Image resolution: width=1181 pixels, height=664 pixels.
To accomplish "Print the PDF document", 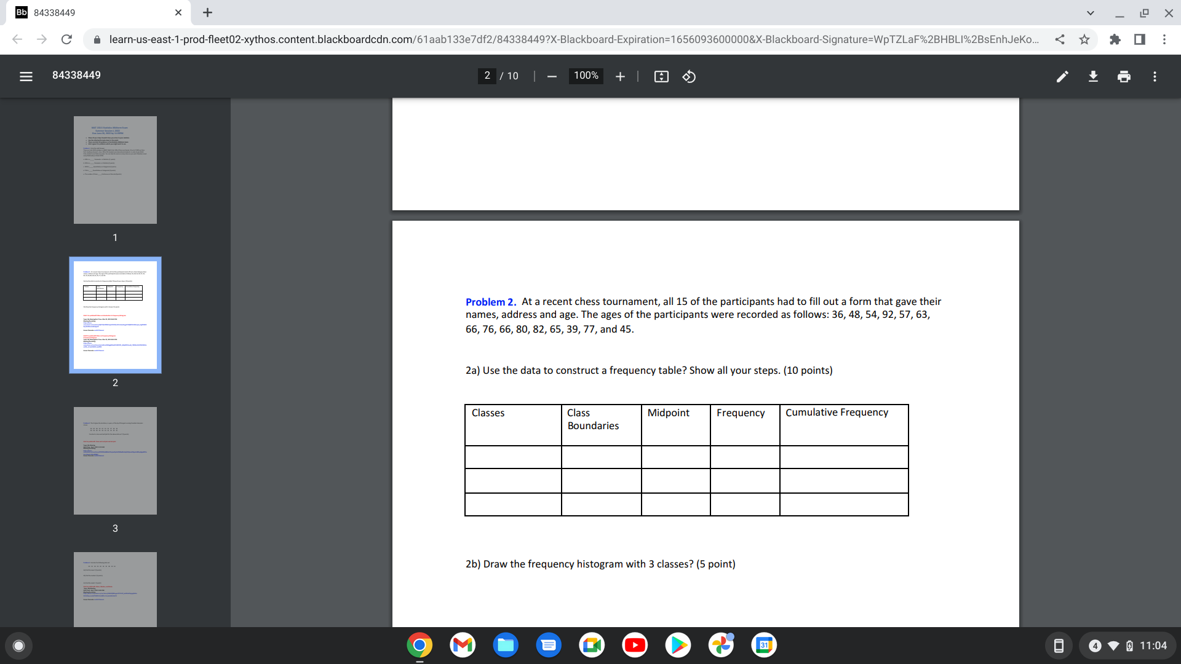I will click(1124, 76).
